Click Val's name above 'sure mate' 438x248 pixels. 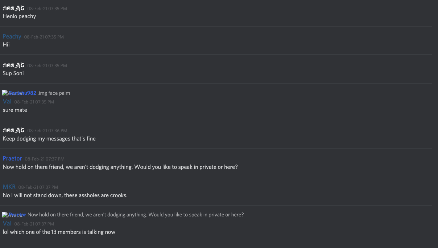[x=7, y=102]
